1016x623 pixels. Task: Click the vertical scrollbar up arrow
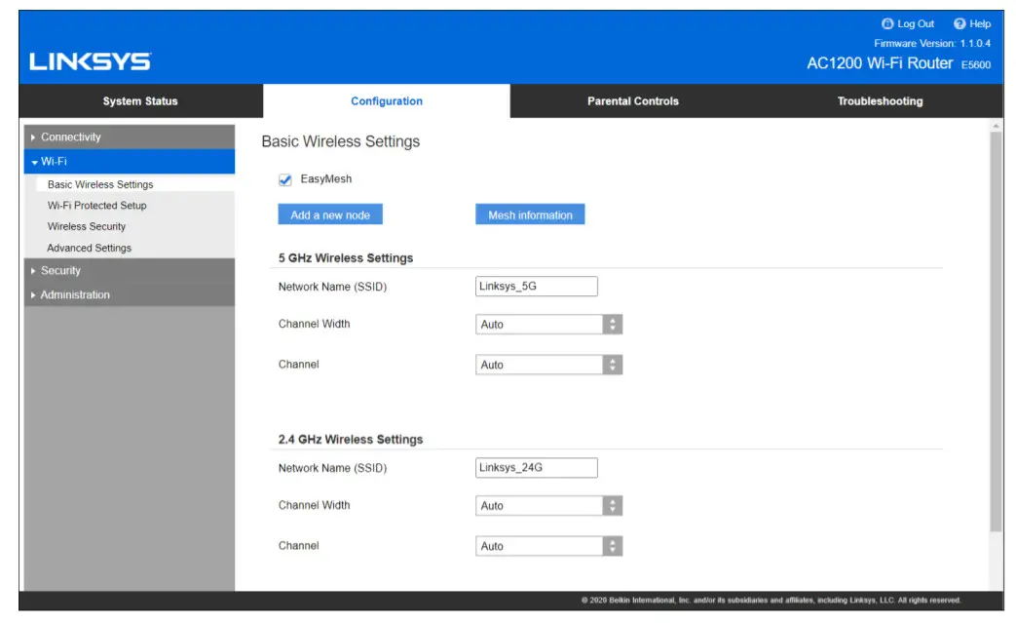tap(995, 125)
